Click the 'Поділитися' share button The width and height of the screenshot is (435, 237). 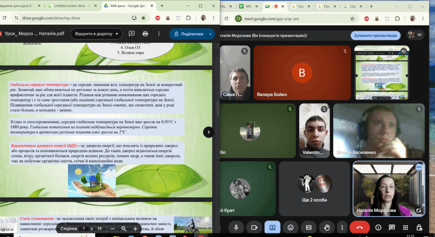tap(188, 34)
